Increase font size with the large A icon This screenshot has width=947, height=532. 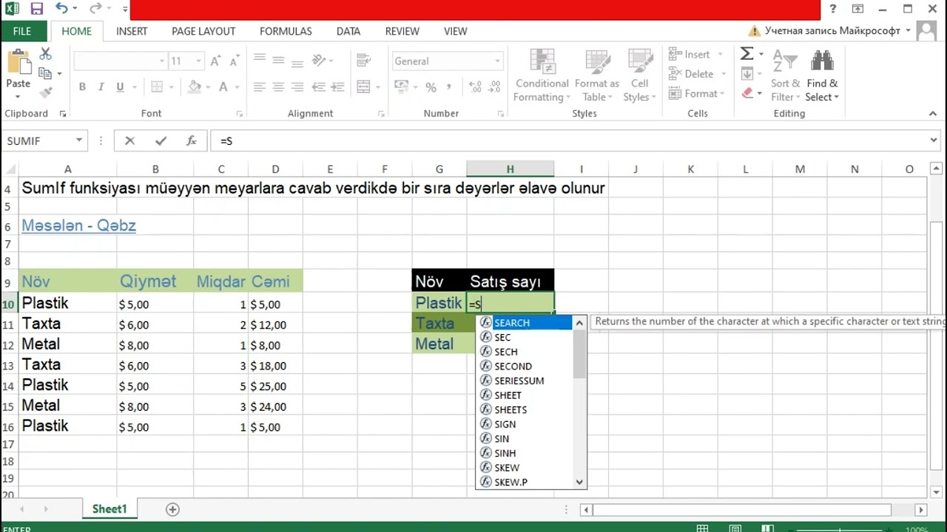point(215,61)
